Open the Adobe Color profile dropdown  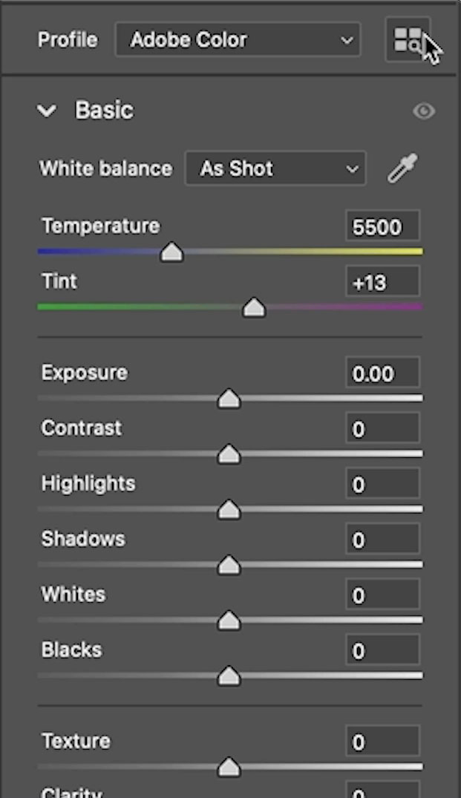point(238,40)
